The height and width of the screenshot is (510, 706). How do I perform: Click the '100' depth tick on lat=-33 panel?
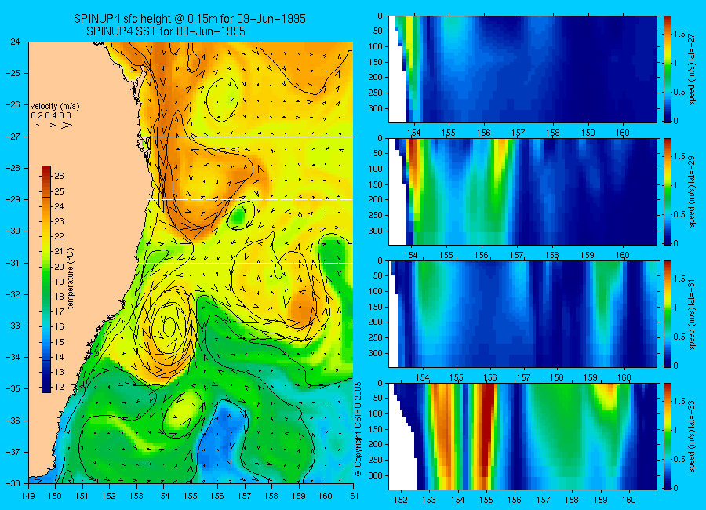pos(376,413)
